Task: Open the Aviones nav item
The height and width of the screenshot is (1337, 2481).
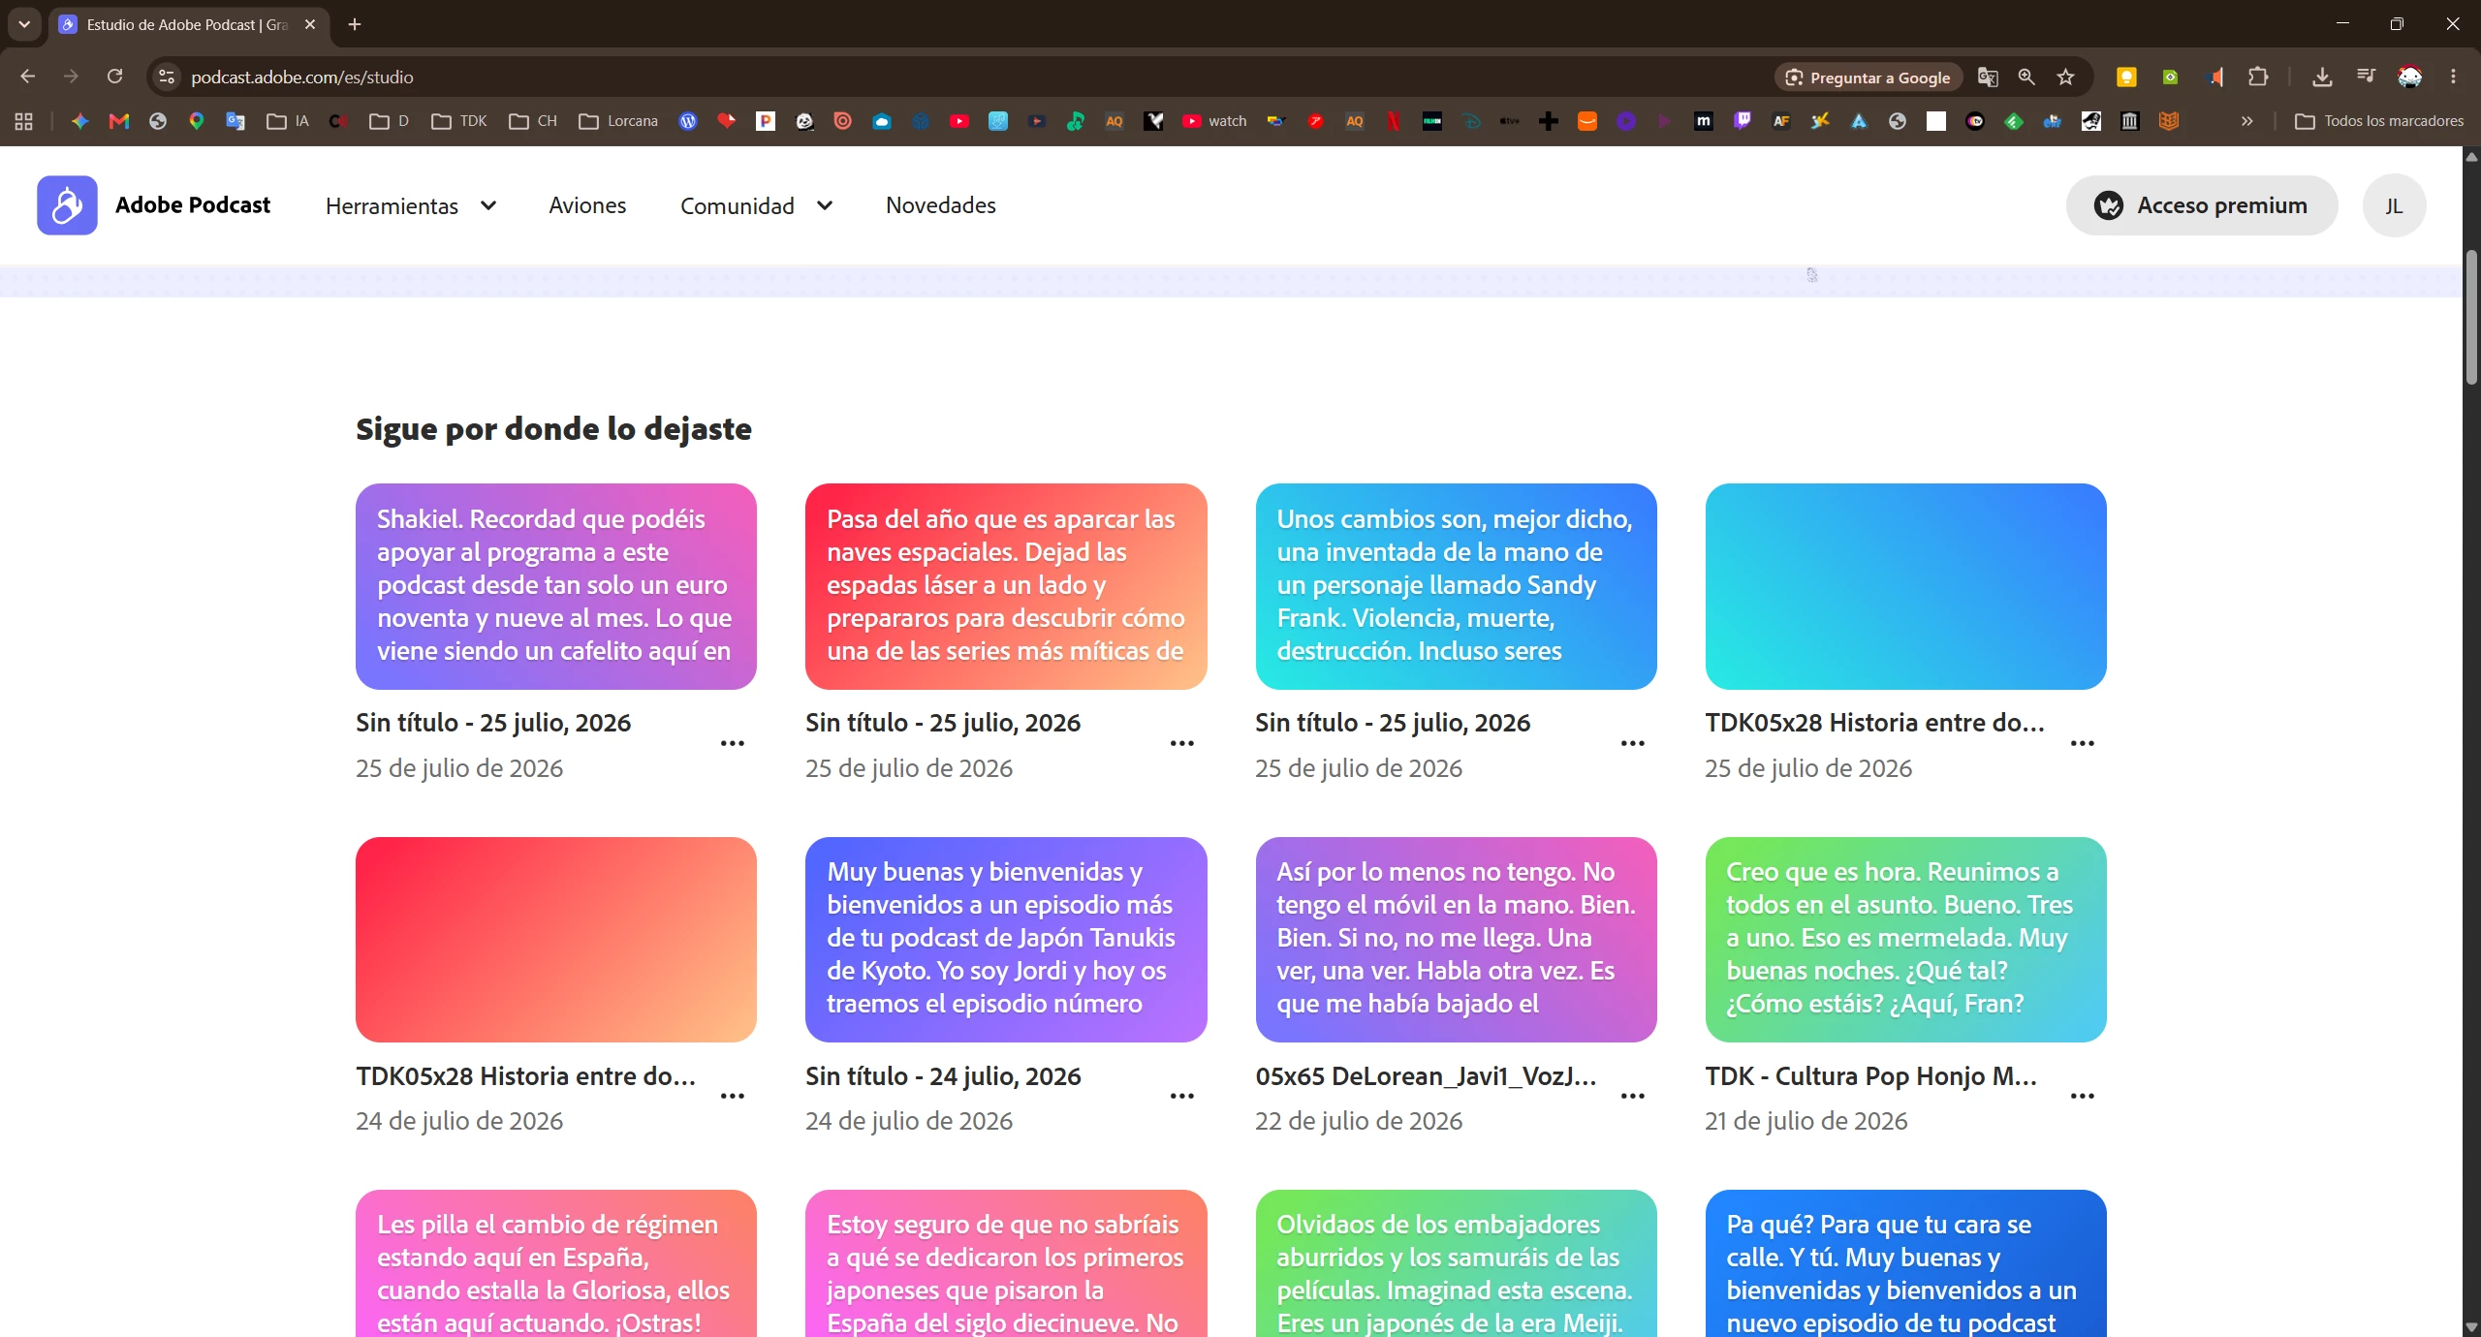Action: [587, 205]
